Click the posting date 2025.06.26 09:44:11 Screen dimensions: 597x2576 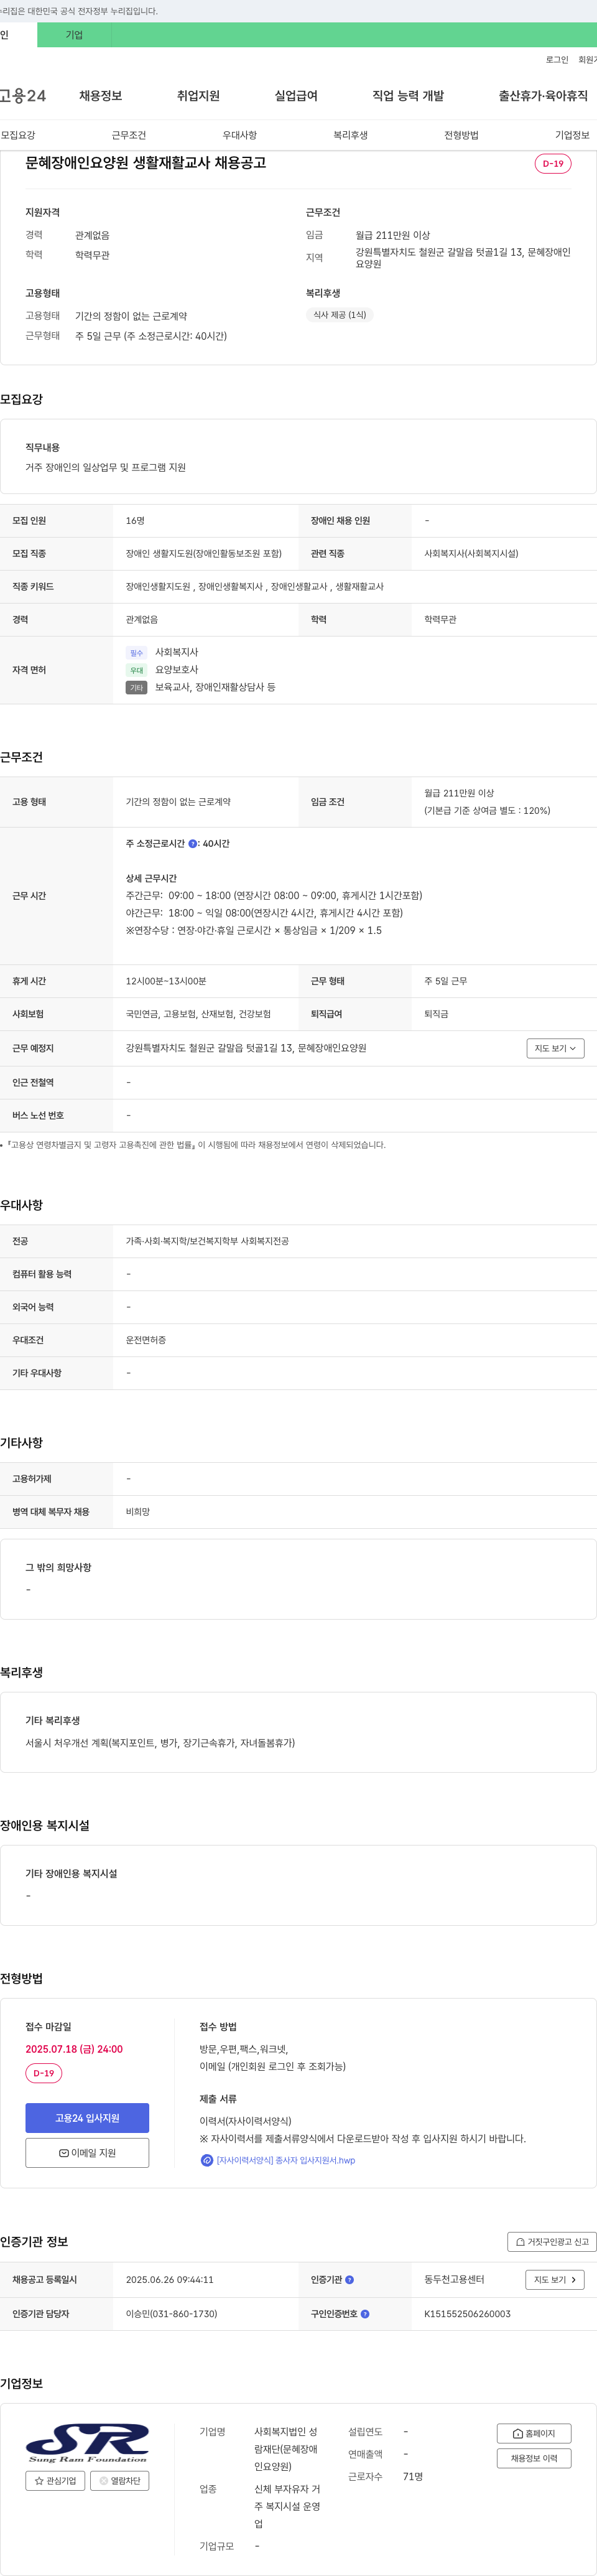coord(169,2280)
